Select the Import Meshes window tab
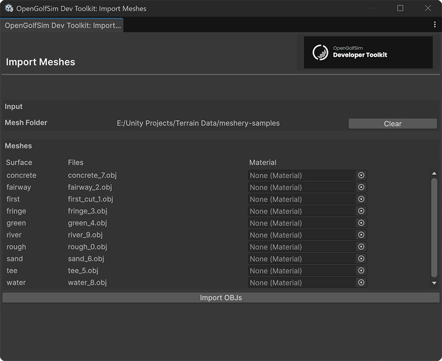Viewport: 442px width, 361px height. (x=62, y=25)
